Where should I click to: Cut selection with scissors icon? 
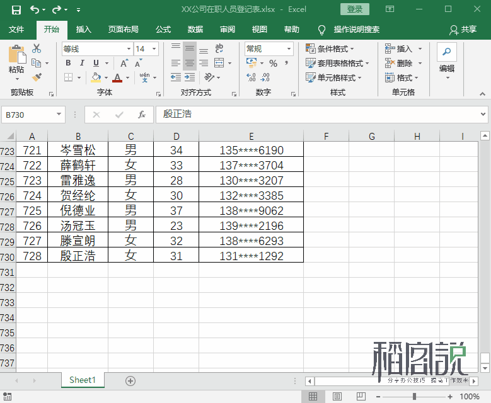[37, 48]
